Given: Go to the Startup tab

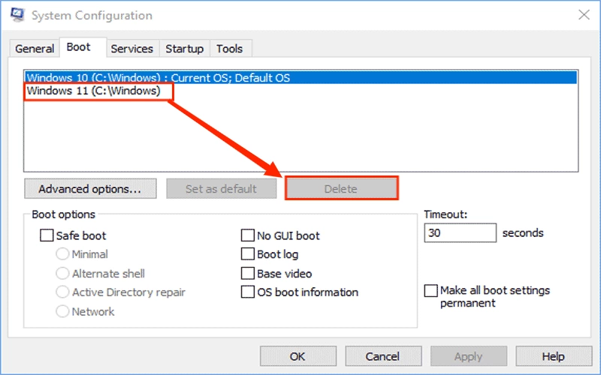Looking at the screenshot, I should [x=184, y=49].
